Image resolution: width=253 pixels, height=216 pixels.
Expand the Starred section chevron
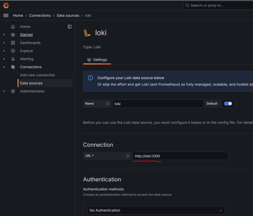coord(4,35)
